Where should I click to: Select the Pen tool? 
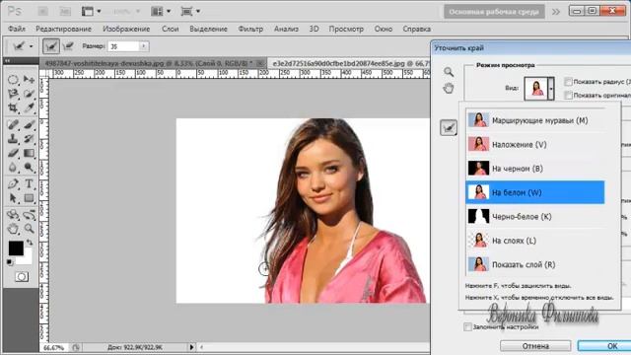point(13,184)
